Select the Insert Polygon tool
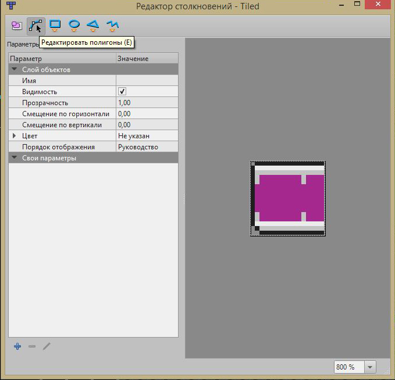 pos(93,26)
